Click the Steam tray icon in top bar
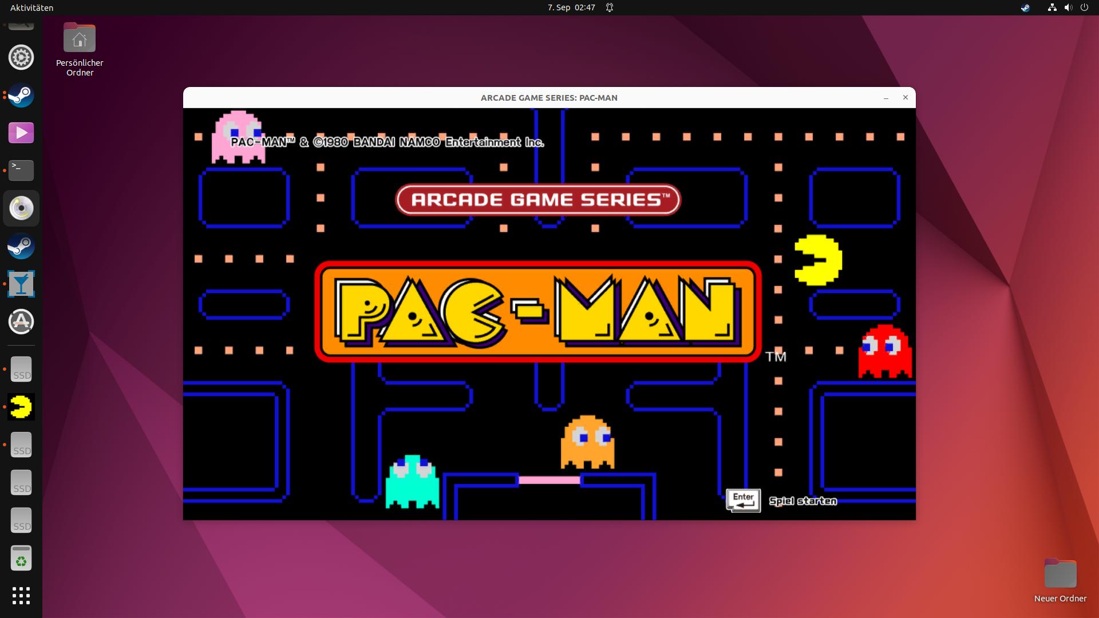 (x=1025, y=7)
